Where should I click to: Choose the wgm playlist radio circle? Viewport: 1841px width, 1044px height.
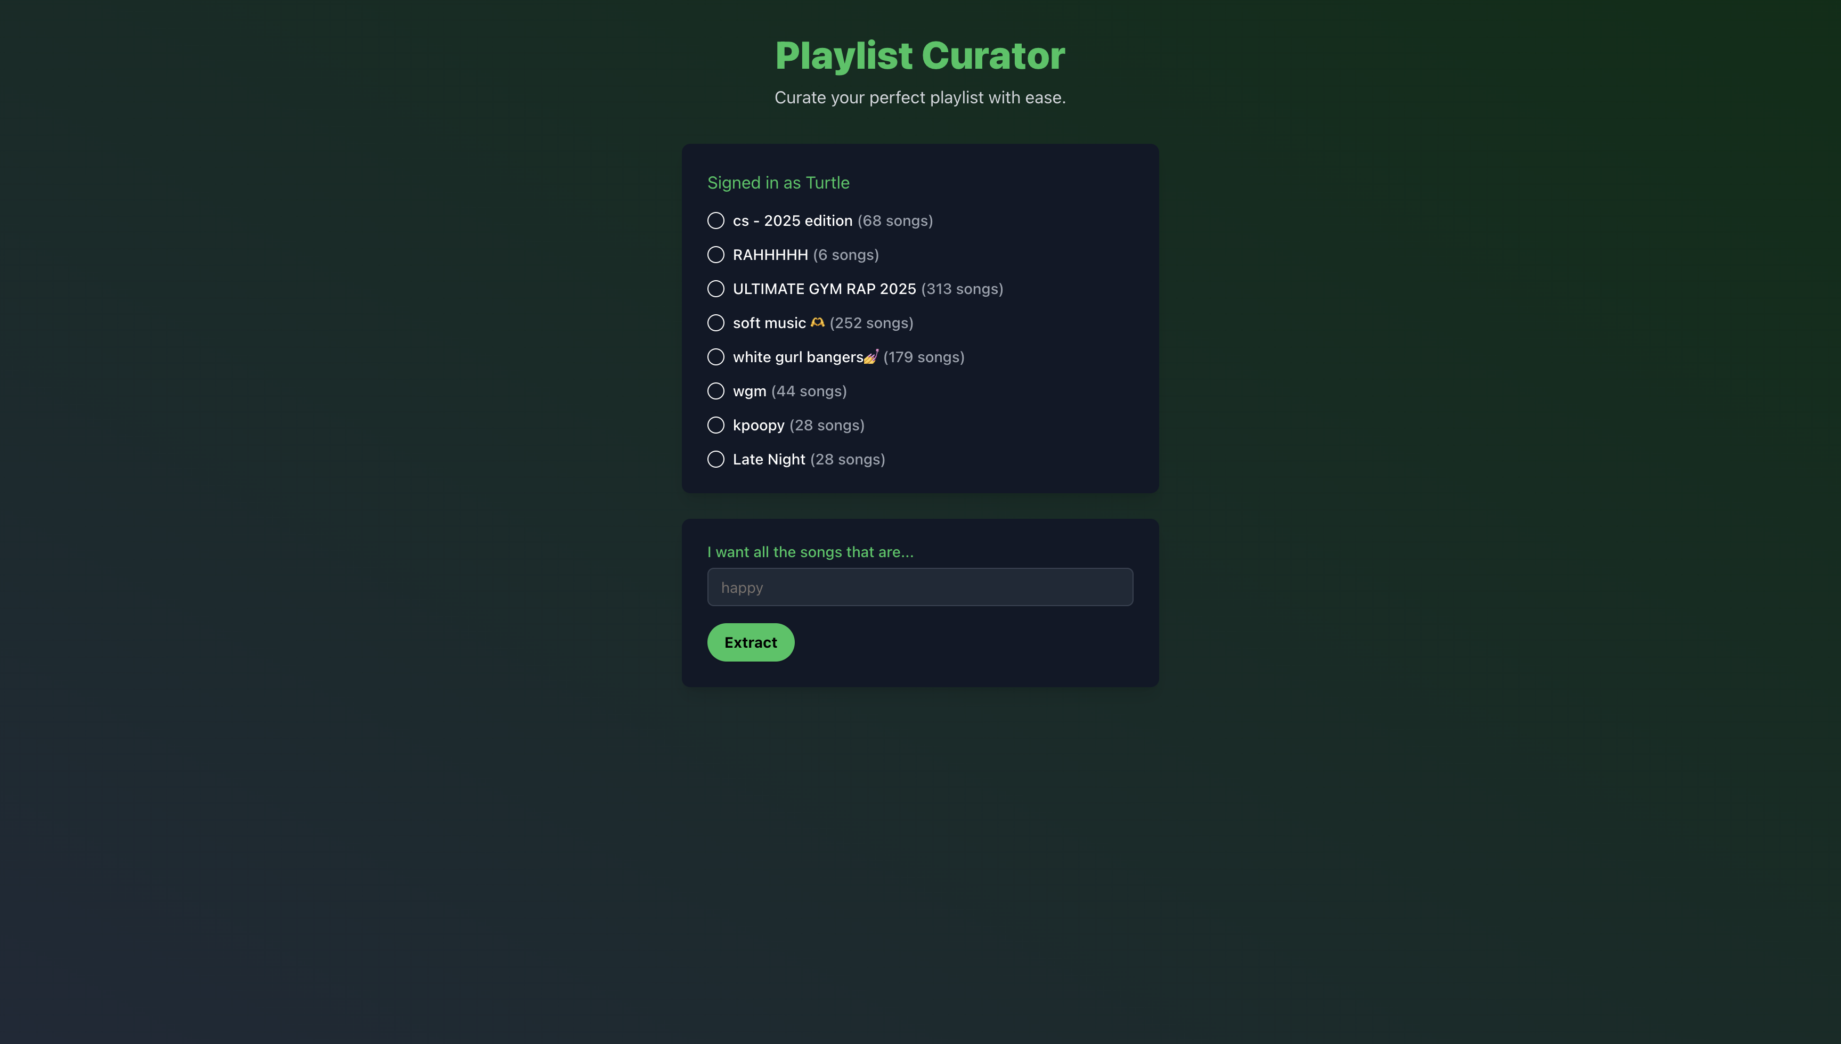[x=715, y=391]
